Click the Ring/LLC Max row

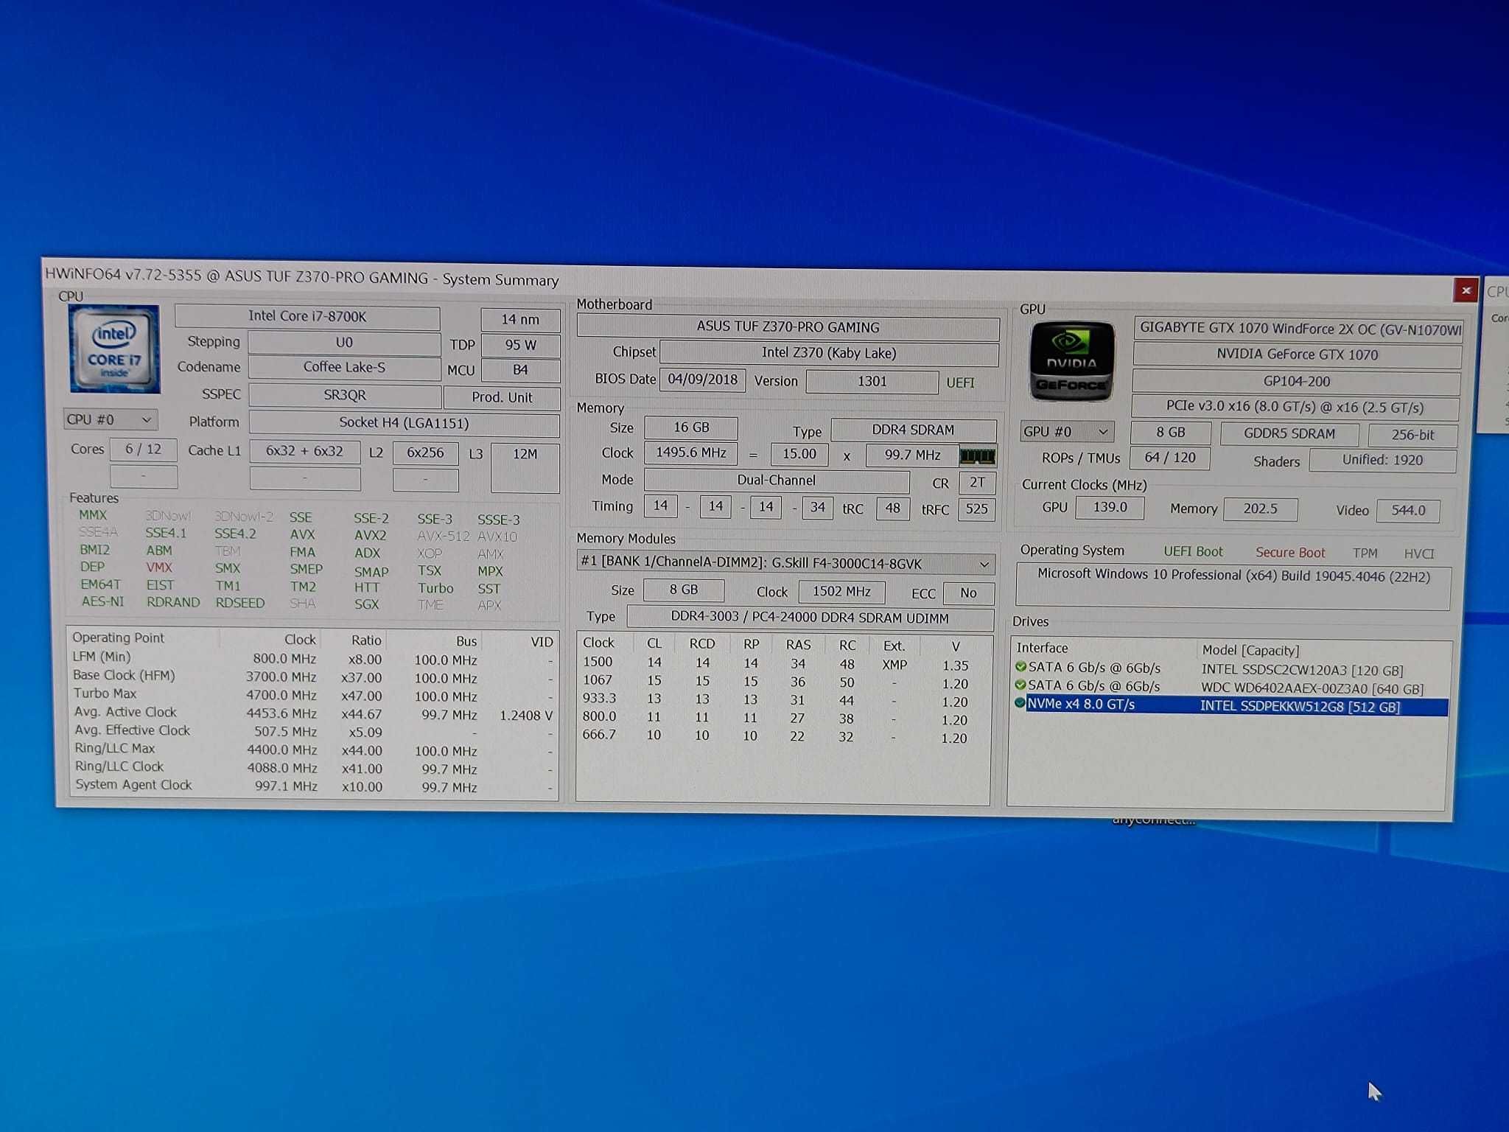314,750
